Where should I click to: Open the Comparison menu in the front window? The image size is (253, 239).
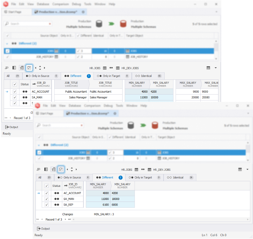tap(92, 106)
